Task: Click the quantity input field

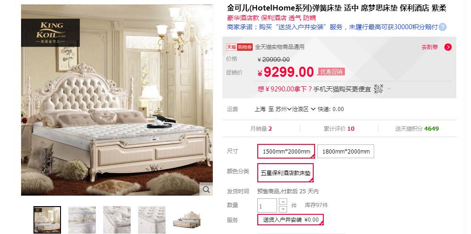Action: pos(267,206)
